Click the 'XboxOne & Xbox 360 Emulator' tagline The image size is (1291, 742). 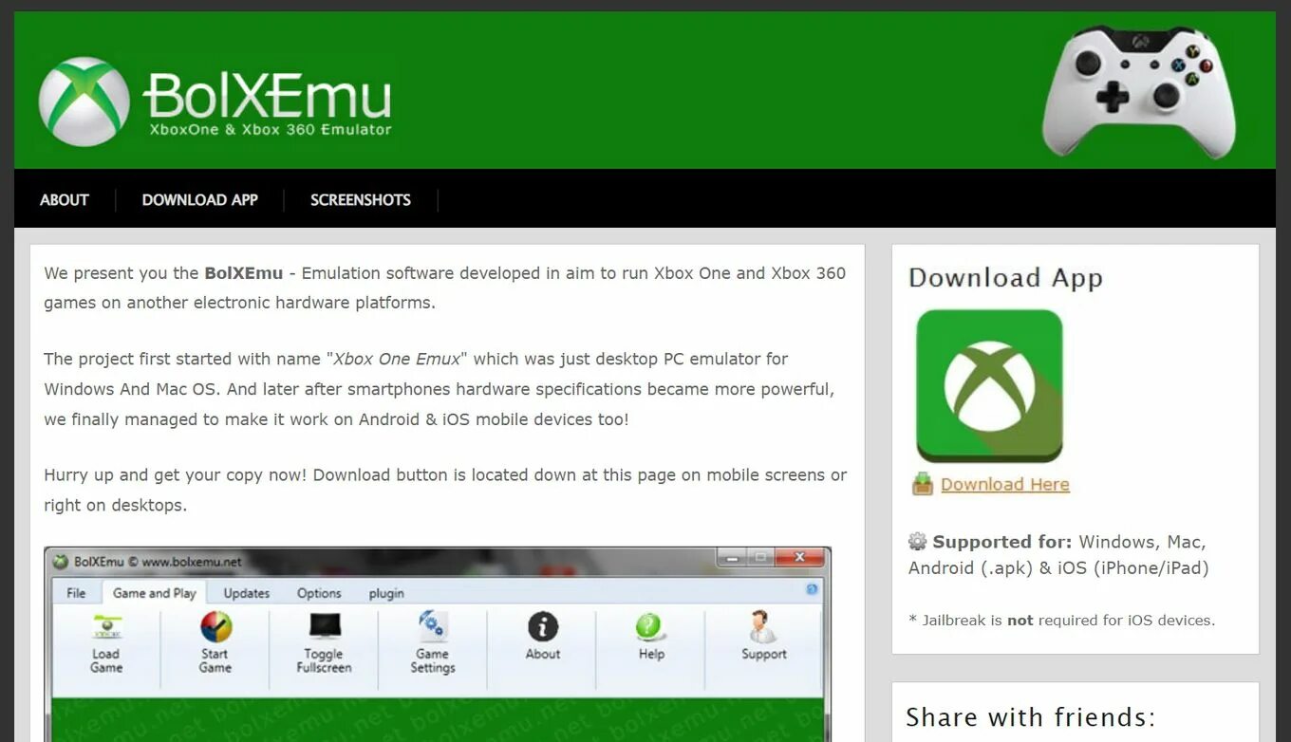pyautogui.click(x=271, y=129)
